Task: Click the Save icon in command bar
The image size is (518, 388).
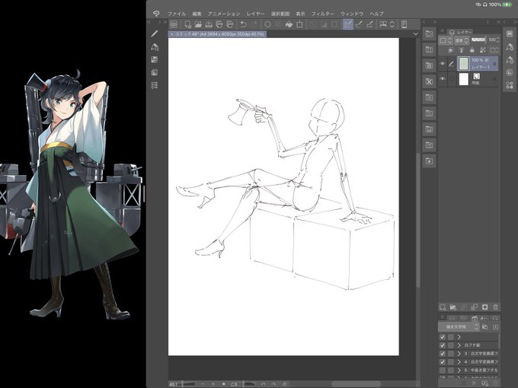Action: pos(209,24)
